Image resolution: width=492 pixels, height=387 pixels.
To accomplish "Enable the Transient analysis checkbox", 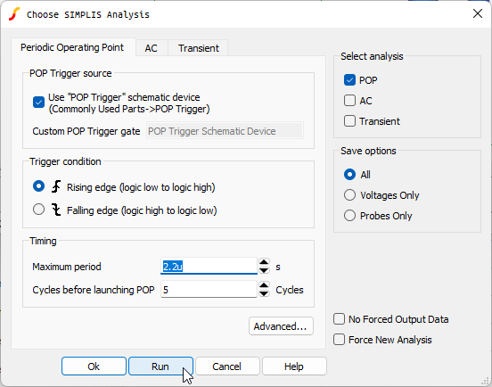I will 349,121.
